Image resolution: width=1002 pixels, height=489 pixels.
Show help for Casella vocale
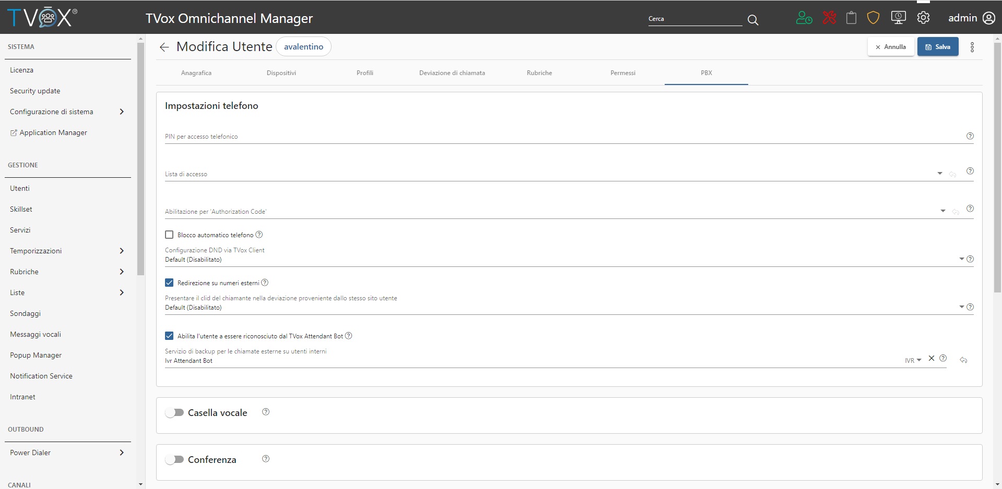266,412
